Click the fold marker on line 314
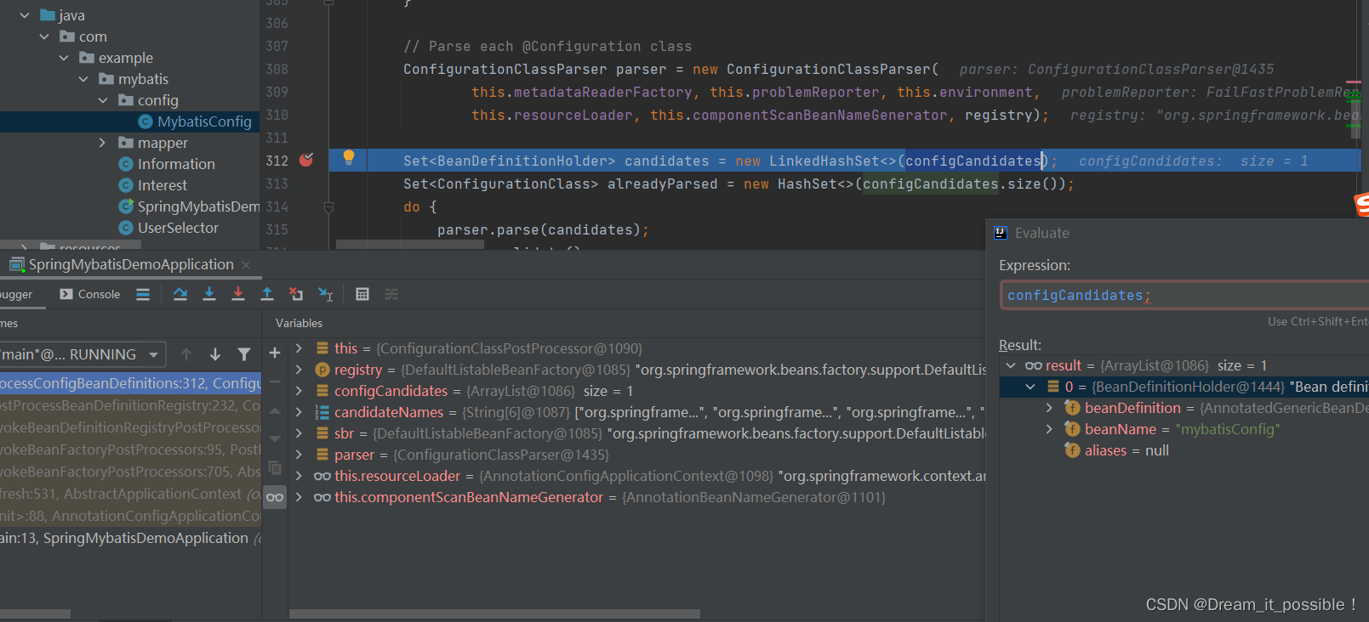1369x622 pixels. point(328,206)
